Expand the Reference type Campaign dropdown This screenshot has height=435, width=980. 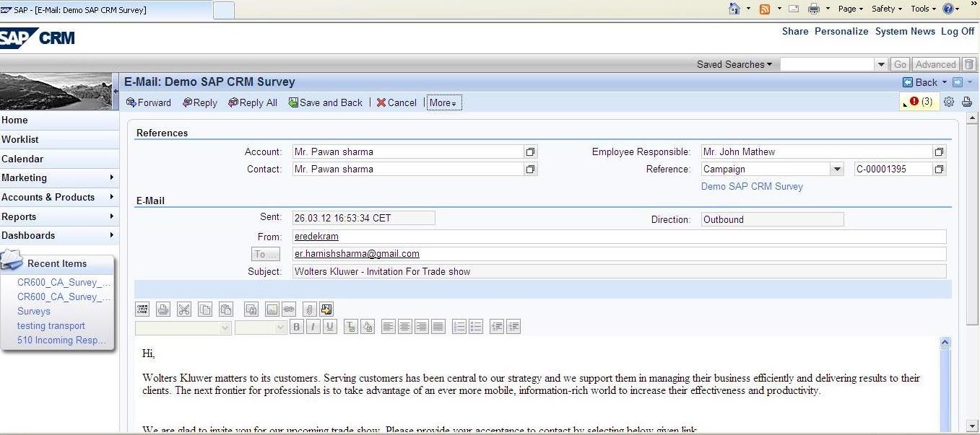coord(837,170)
